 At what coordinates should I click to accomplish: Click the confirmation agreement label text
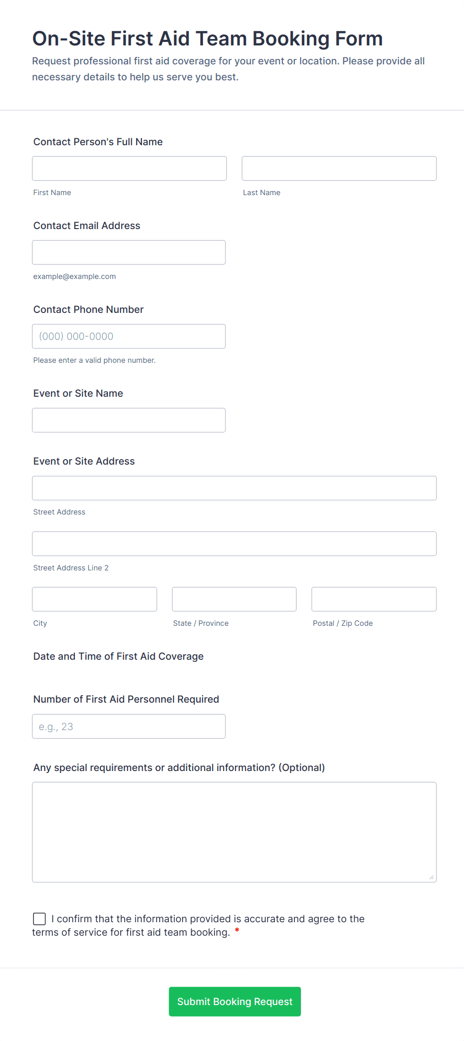pos(208,919)
